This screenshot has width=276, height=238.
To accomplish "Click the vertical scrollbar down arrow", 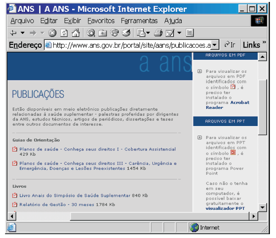I will coord(262,208).
